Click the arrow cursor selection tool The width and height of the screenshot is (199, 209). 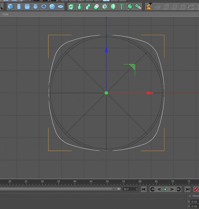click(x=2, y=8)
